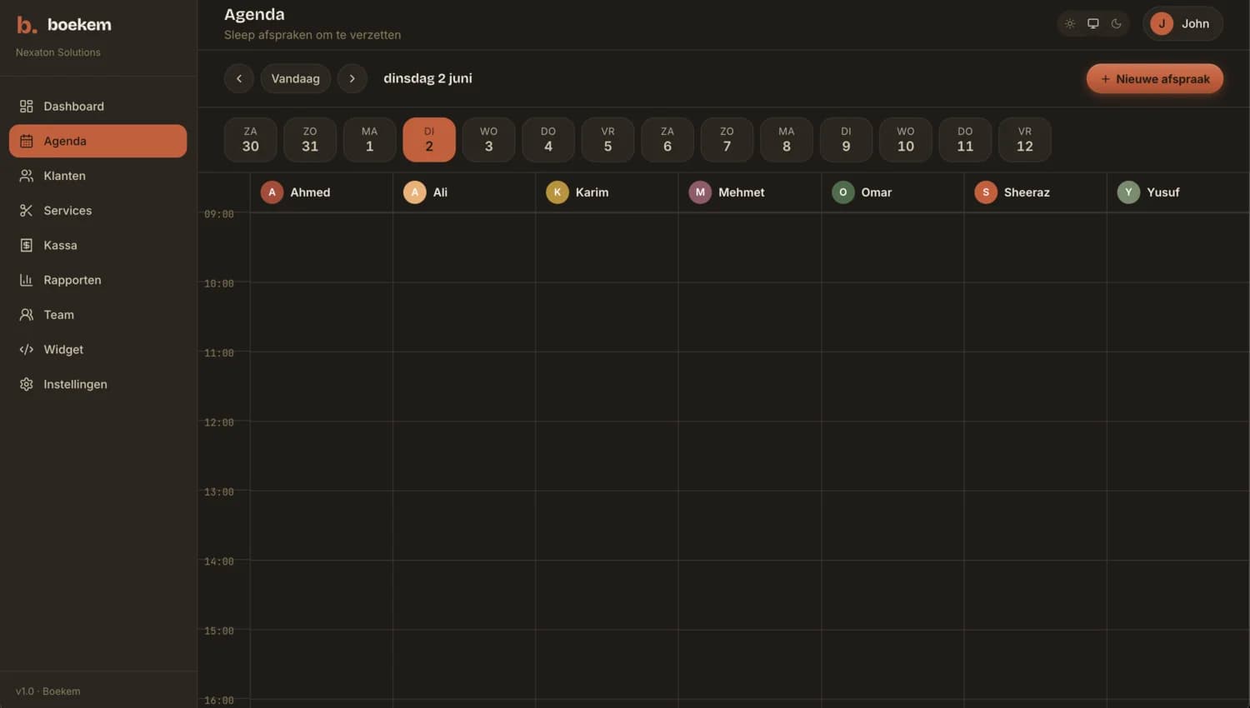
Task: Click Ali's avatar circle
Action: click(x=415, y=192)
